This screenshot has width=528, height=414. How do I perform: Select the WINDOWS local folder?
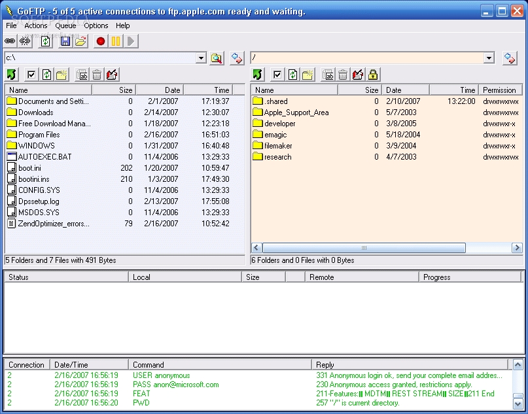pyautogui.click(x=37, y=146)
